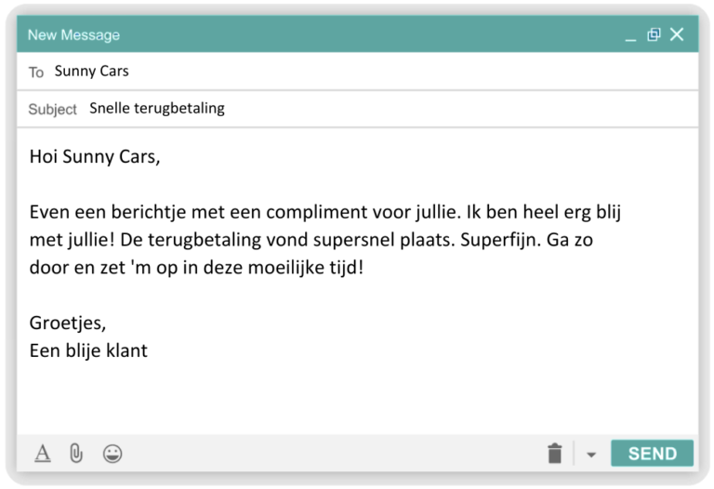Viewport: 714px width, 489px height.
Task: Discard the draft with trash icon
Action: tap(555, 454)
